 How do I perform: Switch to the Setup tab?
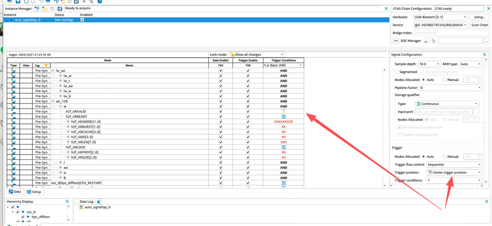point(33,191)
